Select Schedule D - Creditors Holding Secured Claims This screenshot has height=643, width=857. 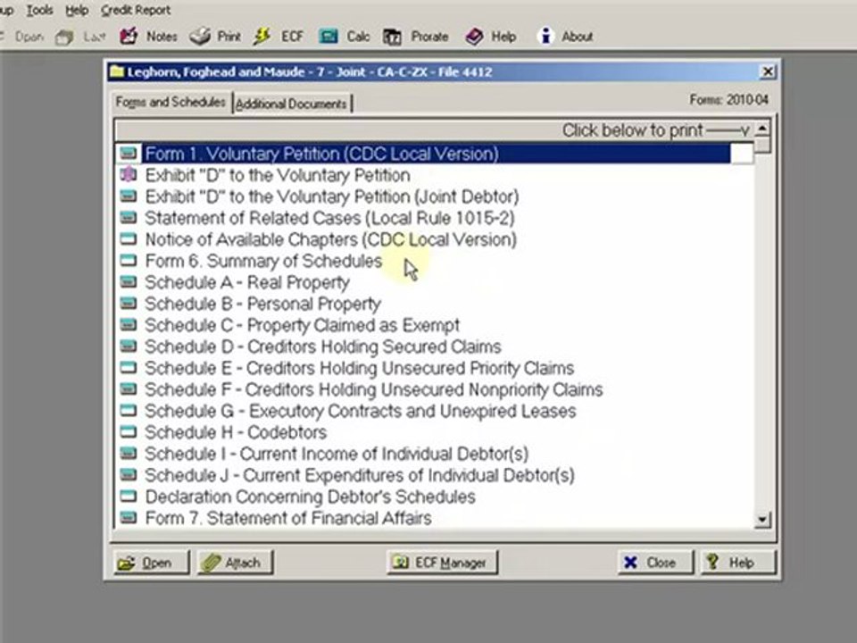[323, 347]
